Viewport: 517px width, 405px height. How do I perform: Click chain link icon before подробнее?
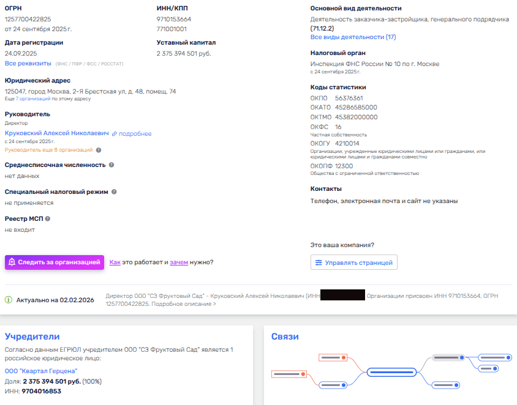point(115,134)
